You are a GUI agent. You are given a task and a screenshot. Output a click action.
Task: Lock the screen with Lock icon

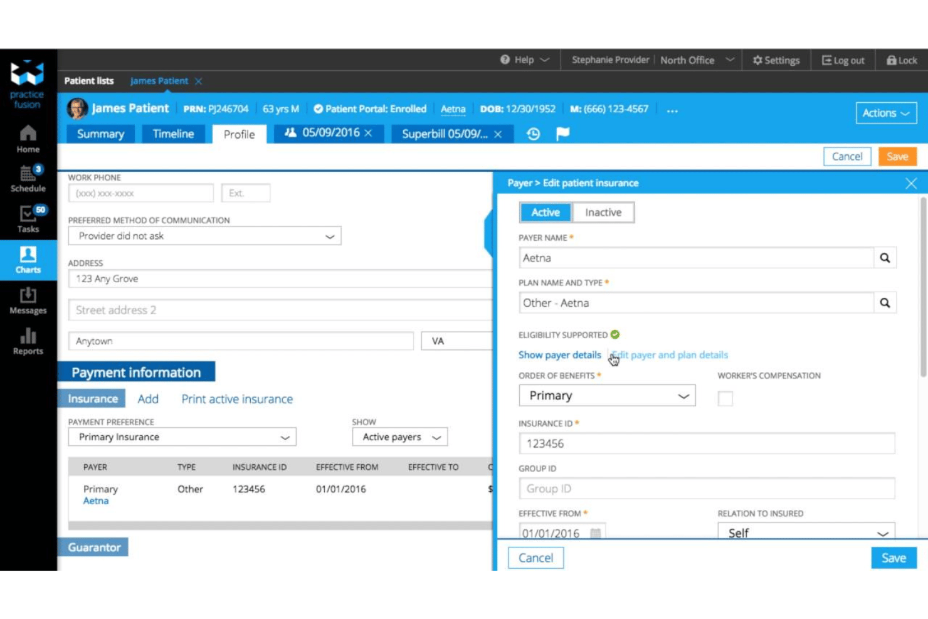[902, 60]
